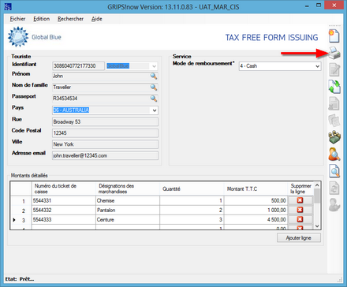
Task: Click the magnifier beside Passeport field
Action: [x=154, y=99]
